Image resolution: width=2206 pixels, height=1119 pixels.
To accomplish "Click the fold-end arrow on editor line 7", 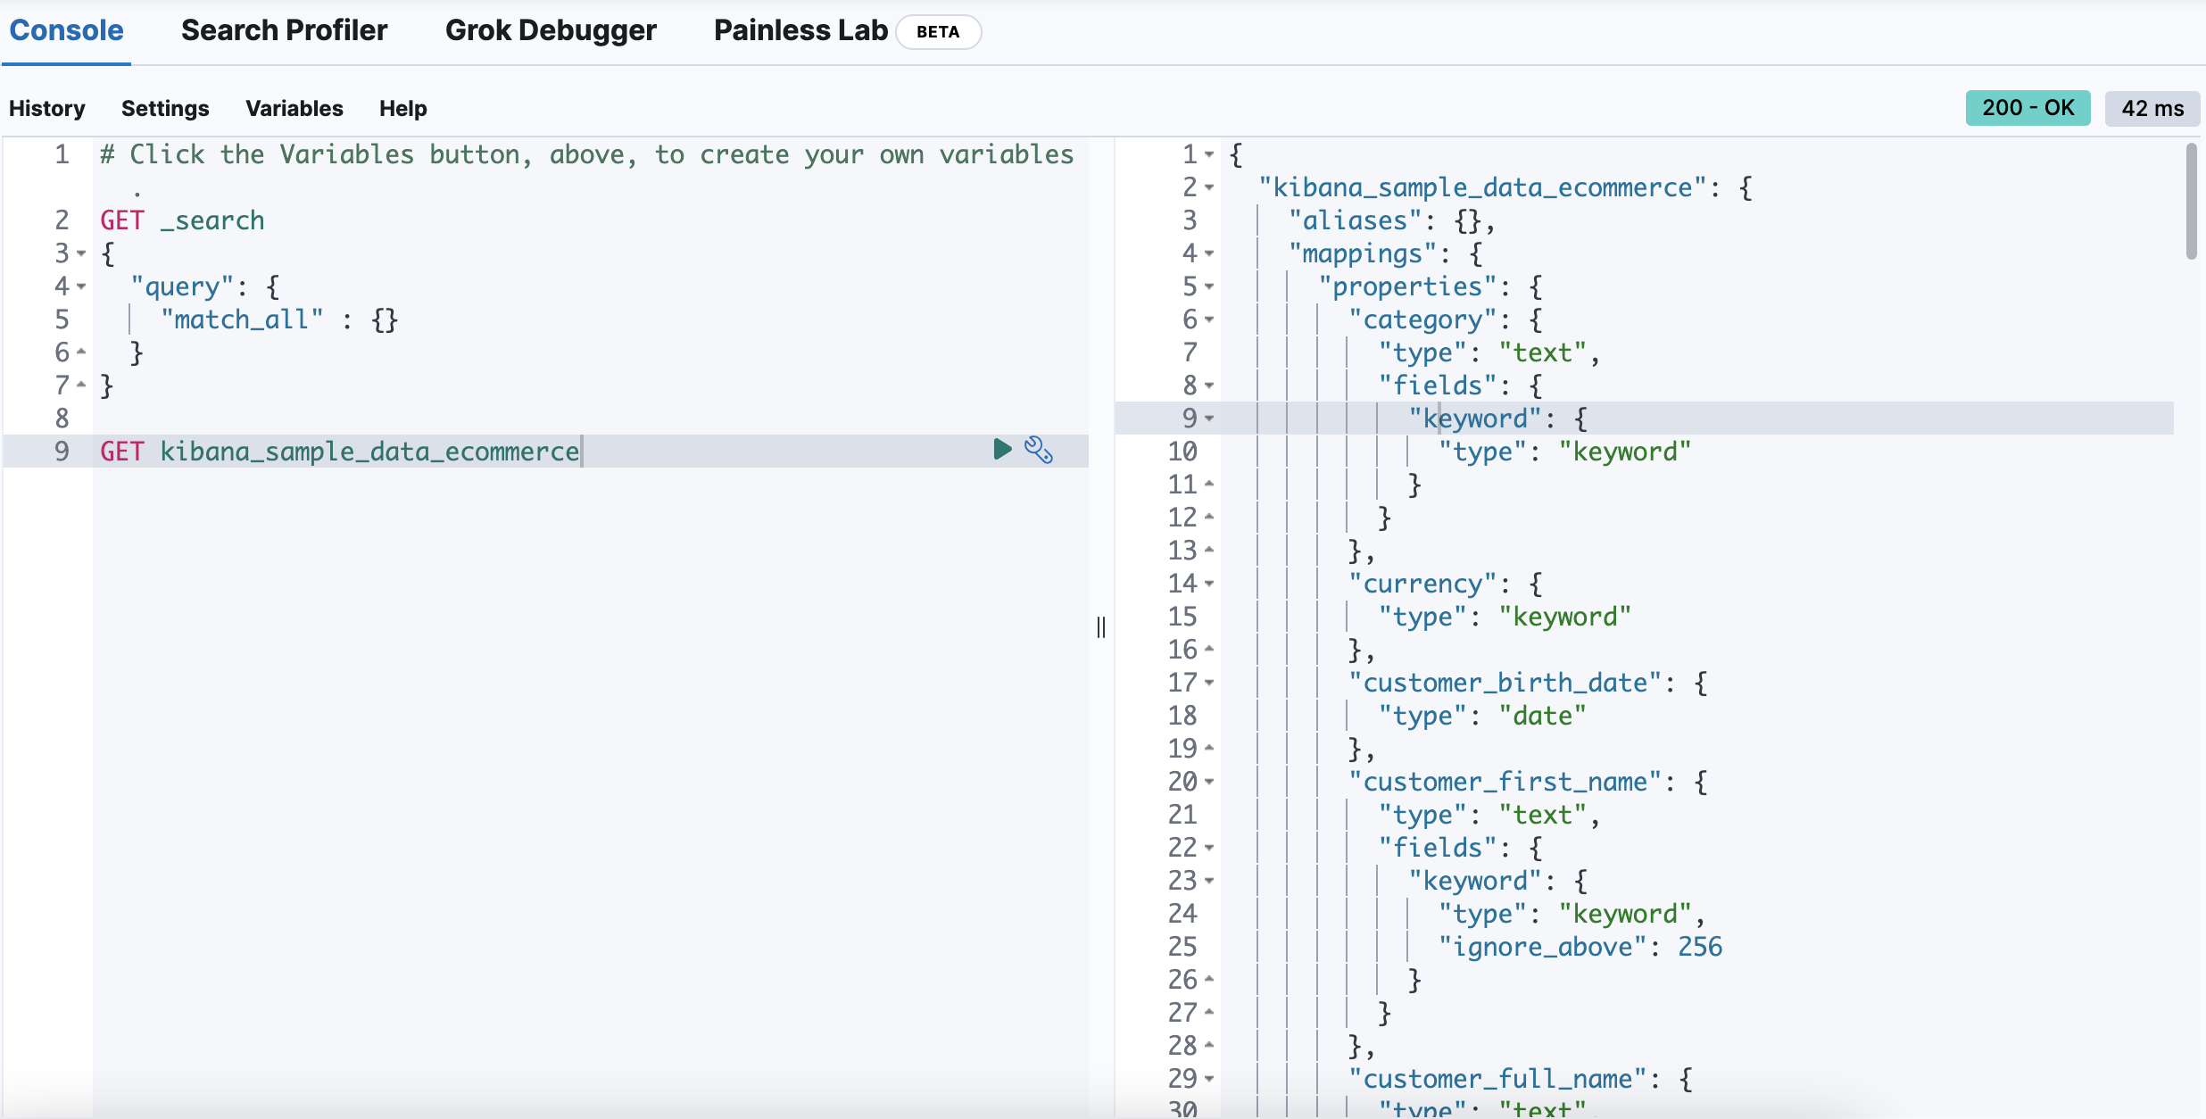I will pos(81,385).
